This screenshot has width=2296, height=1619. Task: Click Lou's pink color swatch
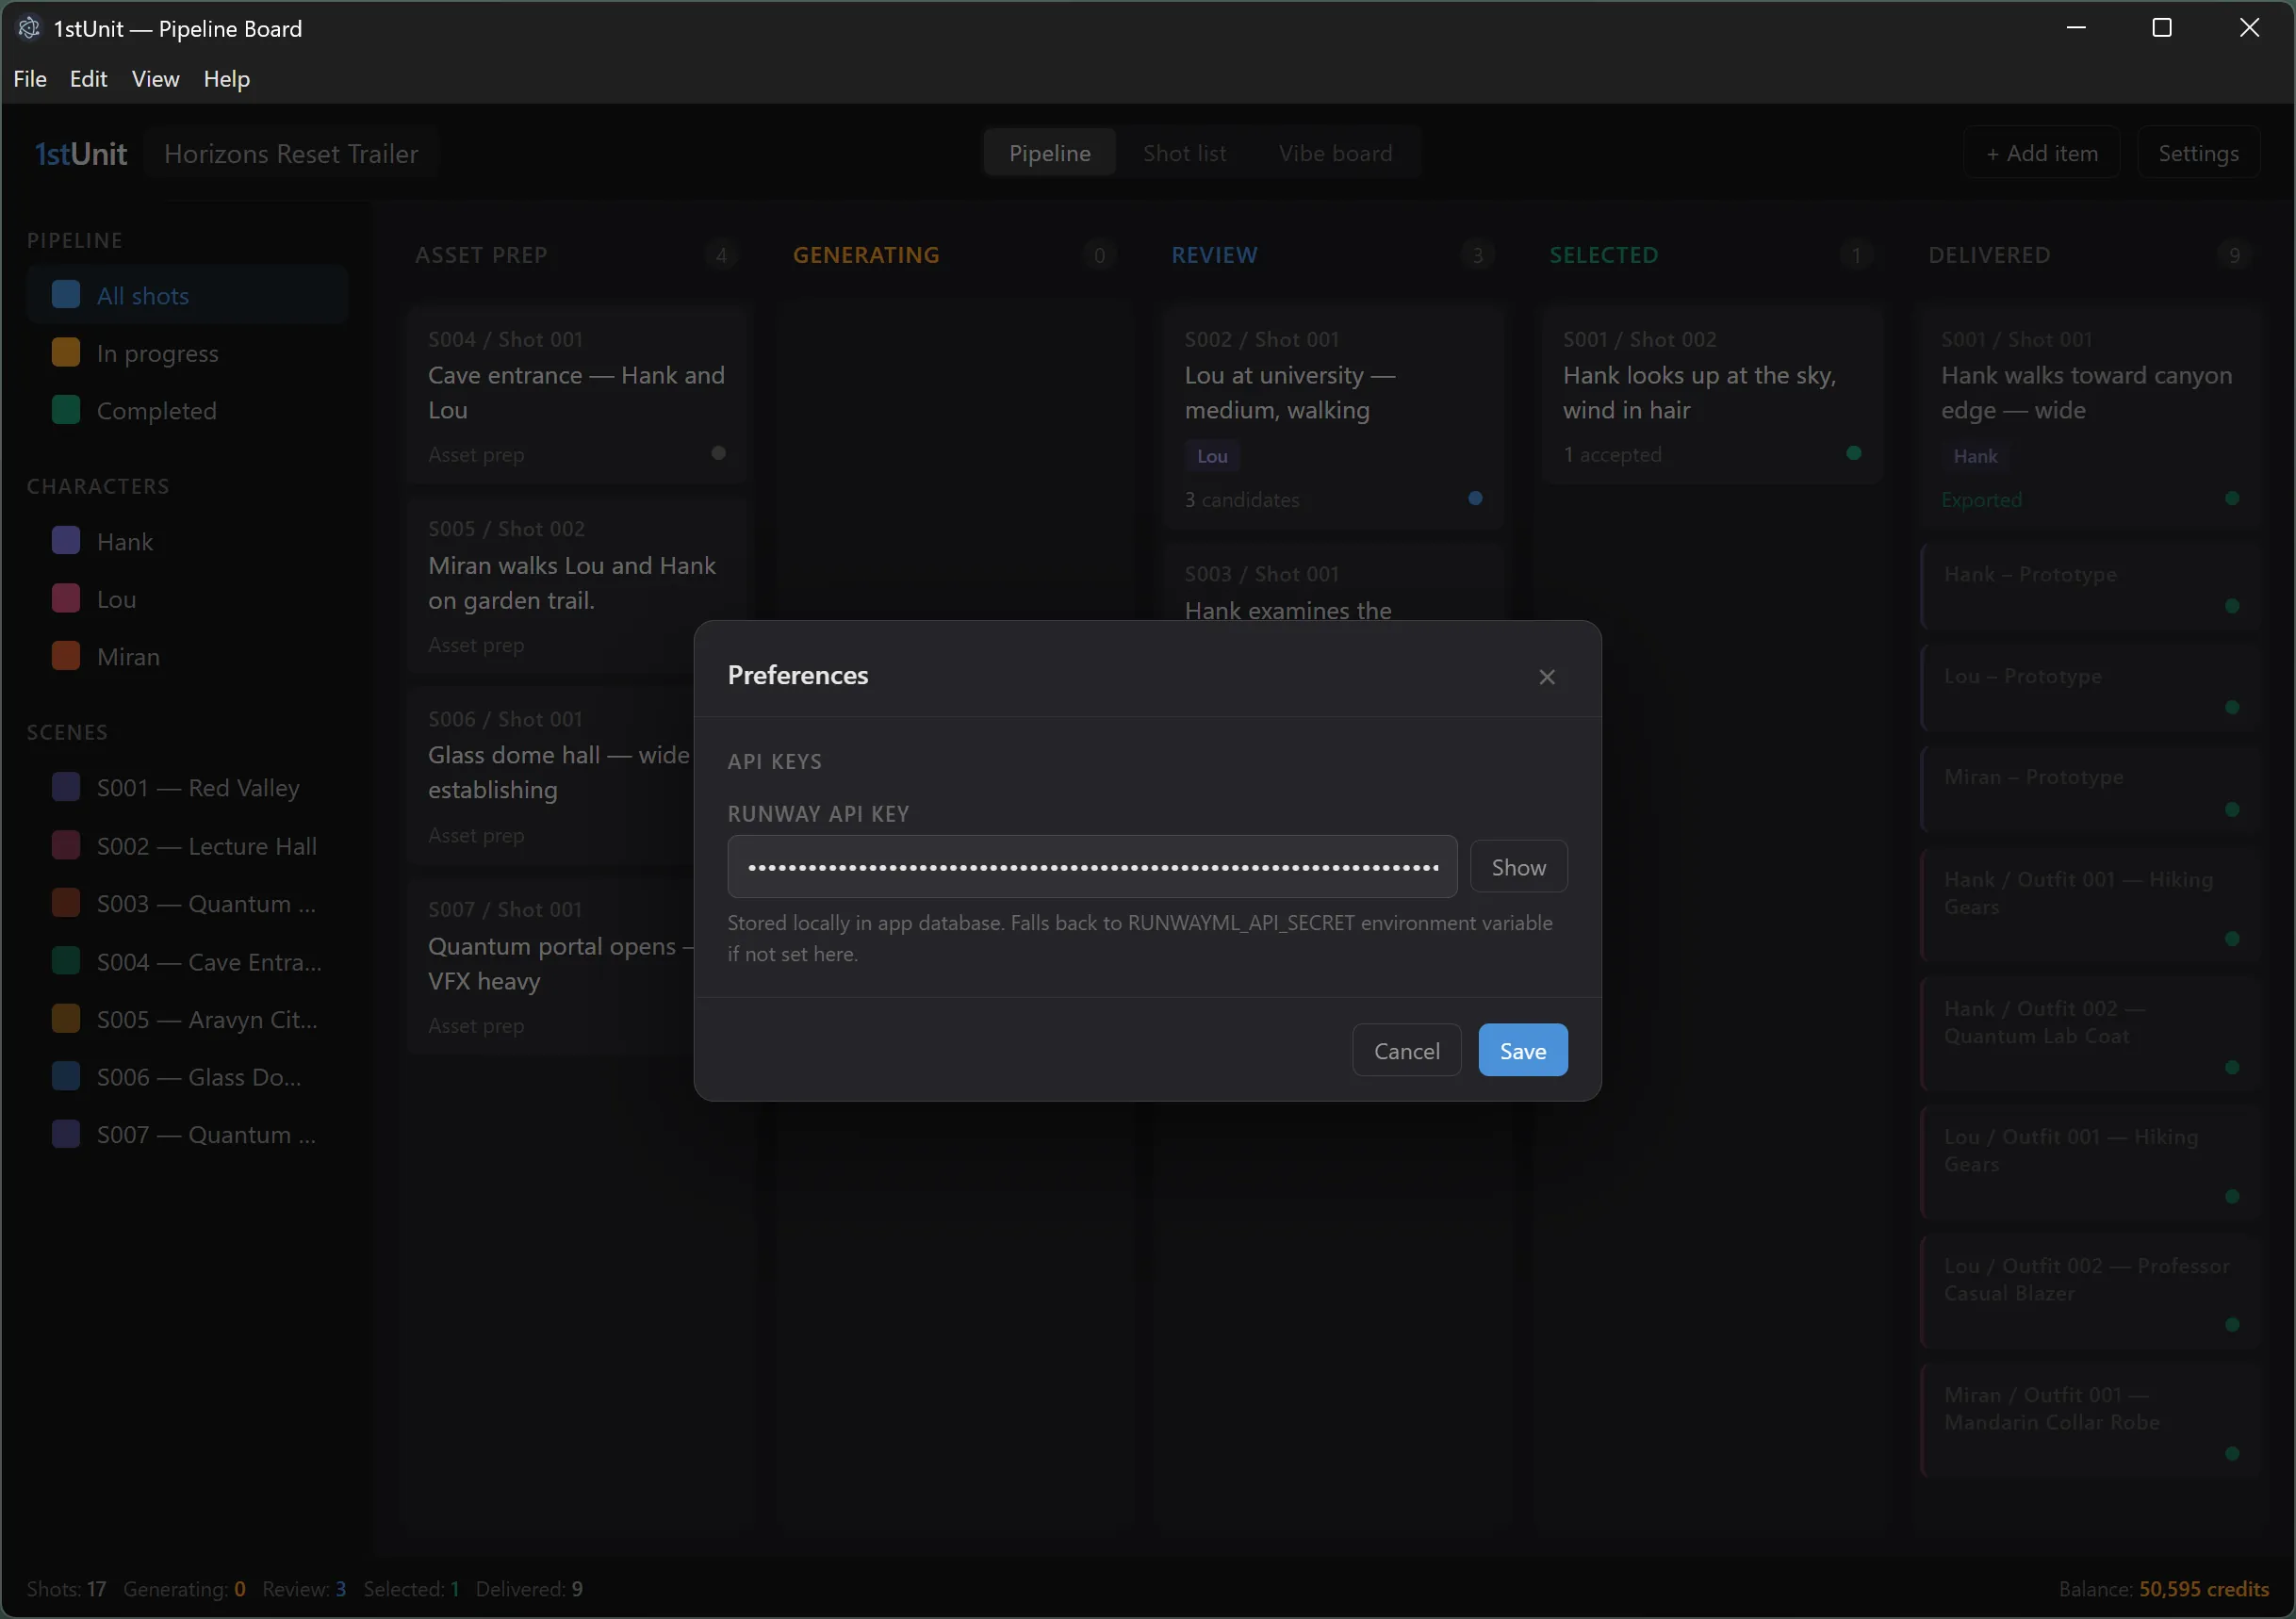[66, 599]
